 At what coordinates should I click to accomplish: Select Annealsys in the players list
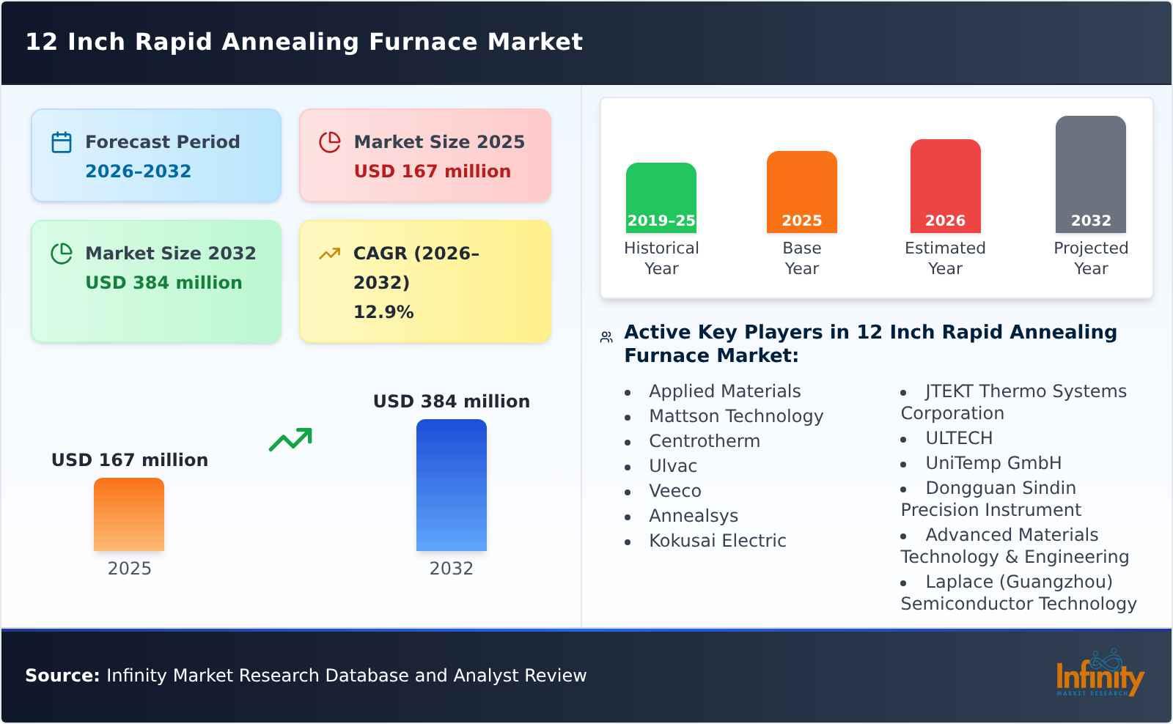(x=694, y=516)
